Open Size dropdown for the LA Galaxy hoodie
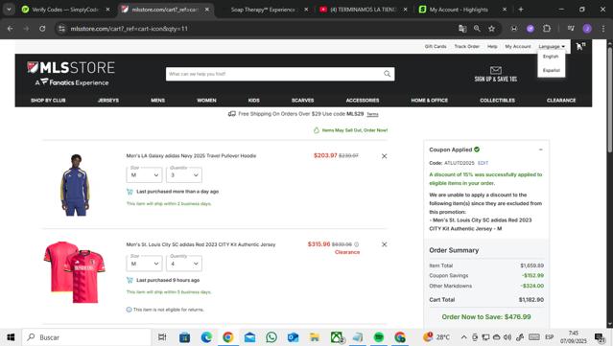The height and width of the screenshot is (346, 613). tap(144, 175)
